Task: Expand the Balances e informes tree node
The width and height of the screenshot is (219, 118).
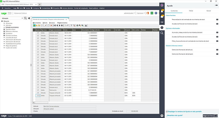Action: click(x=4, y=32)
